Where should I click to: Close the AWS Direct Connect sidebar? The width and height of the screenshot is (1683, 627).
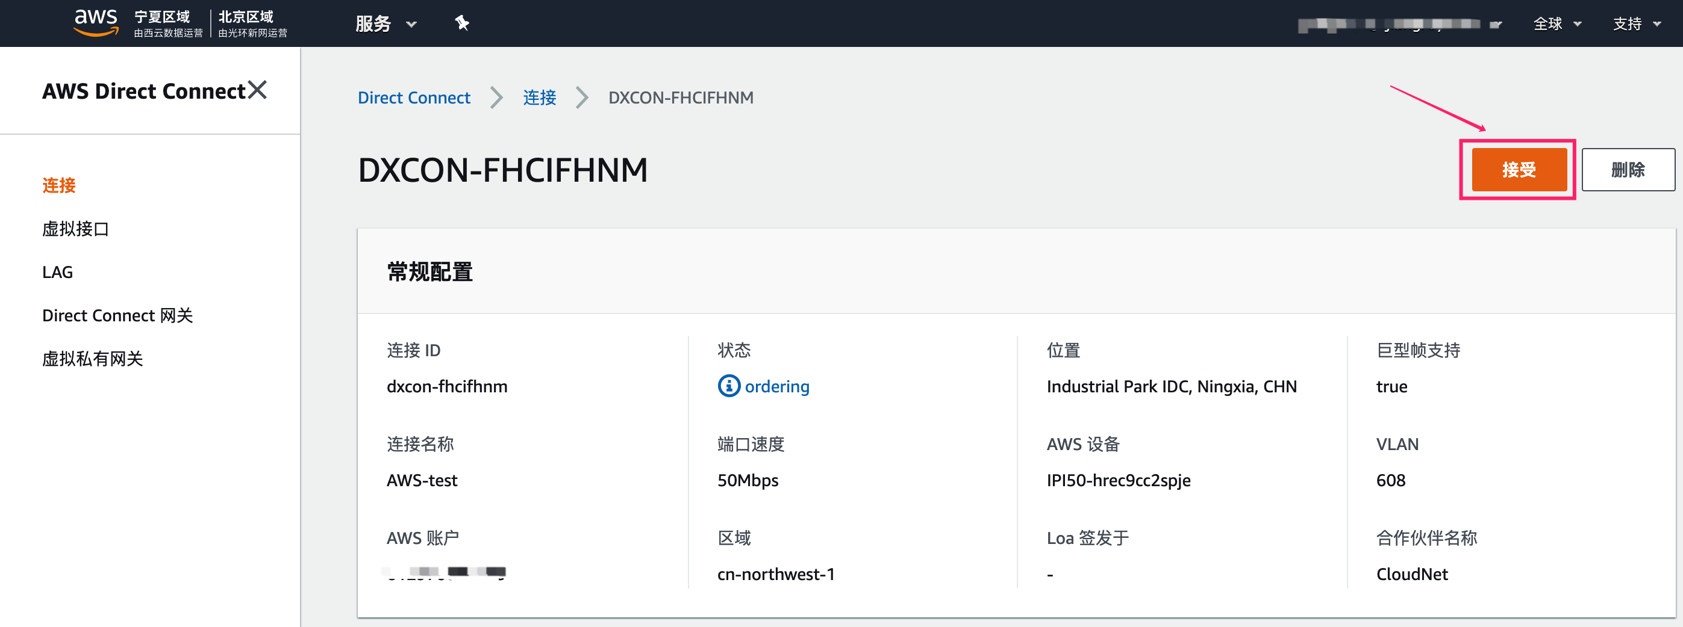pyautogui.click(x=257, y=90)
